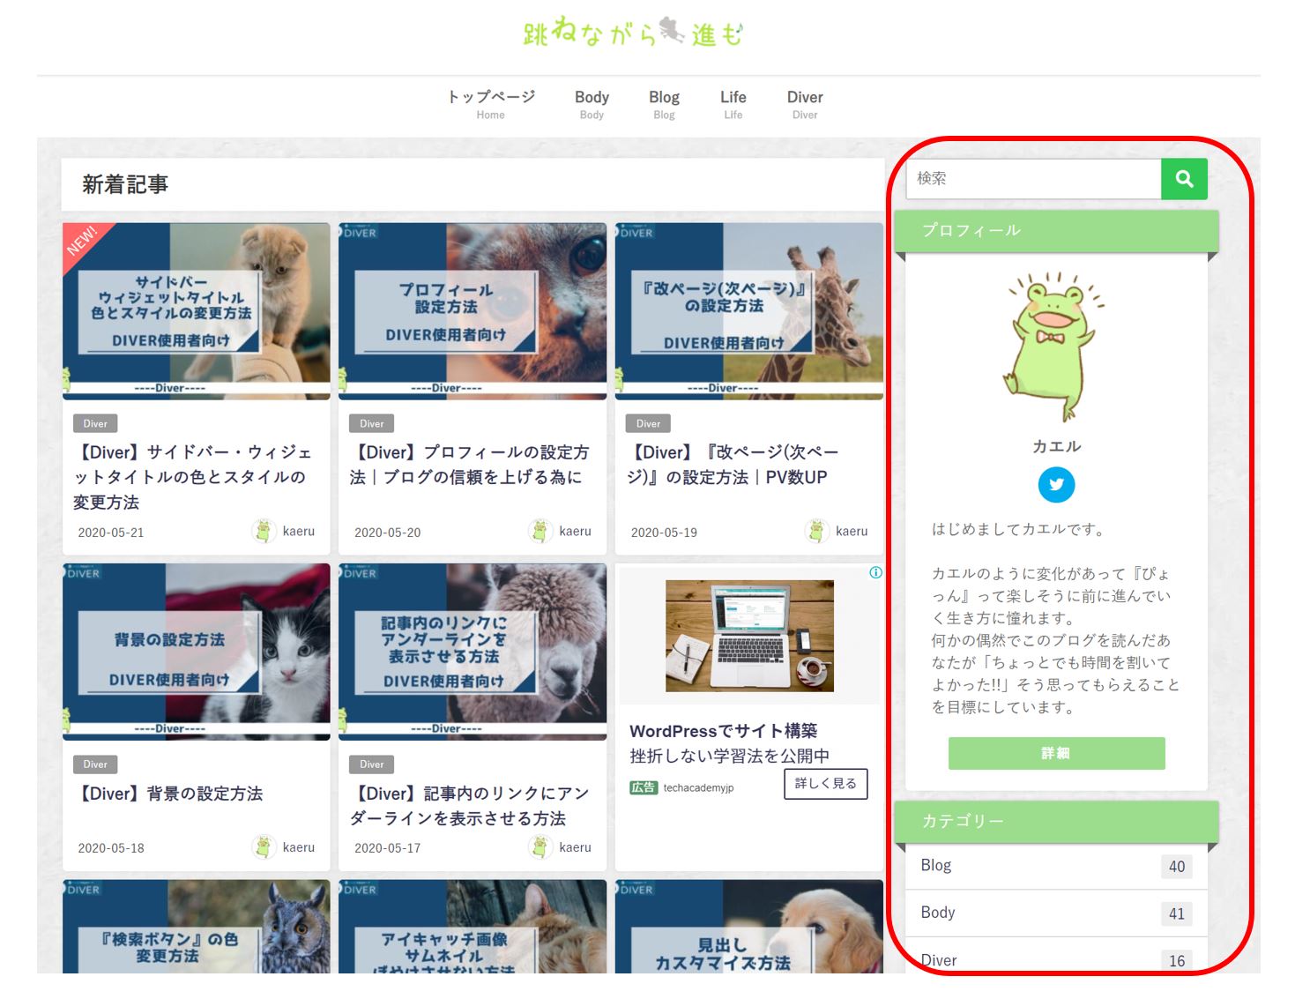The height and width of the screenshot is (999, 1295).
Task: Click the kaeru avatar under the background article
Action: 266,846
